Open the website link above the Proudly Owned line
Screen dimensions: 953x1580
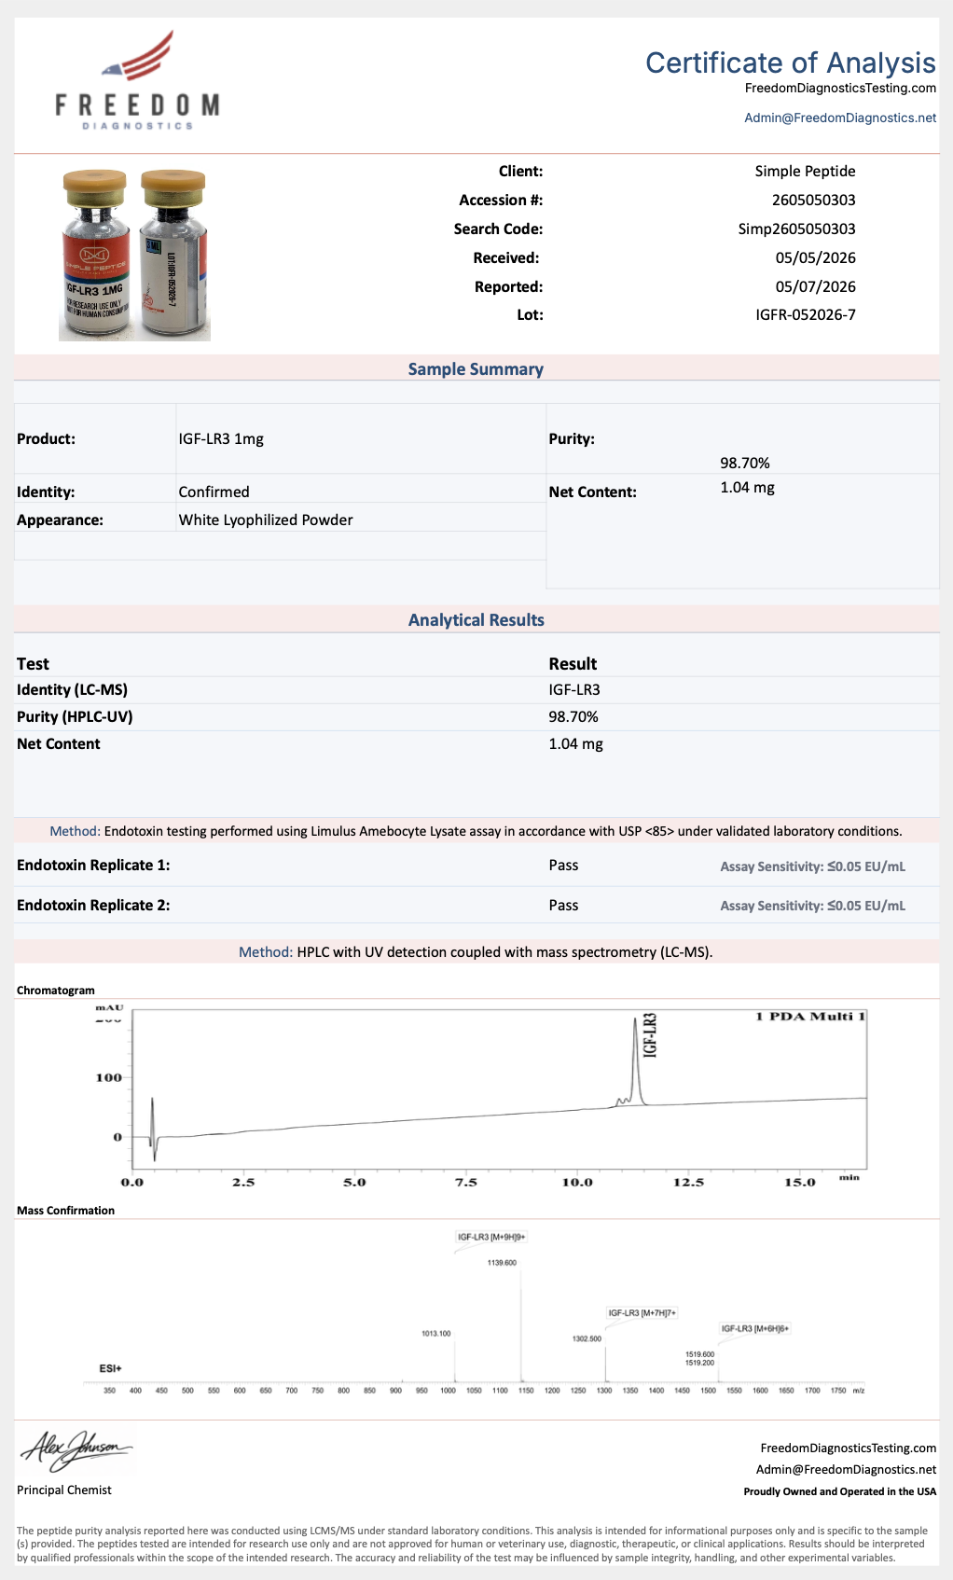coord(849,1448)
